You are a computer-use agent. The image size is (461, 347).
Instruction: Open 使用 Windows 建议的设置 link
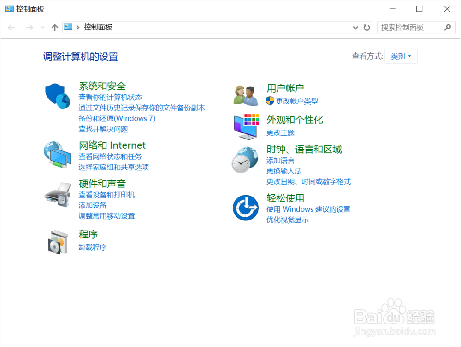pos(308,209)
